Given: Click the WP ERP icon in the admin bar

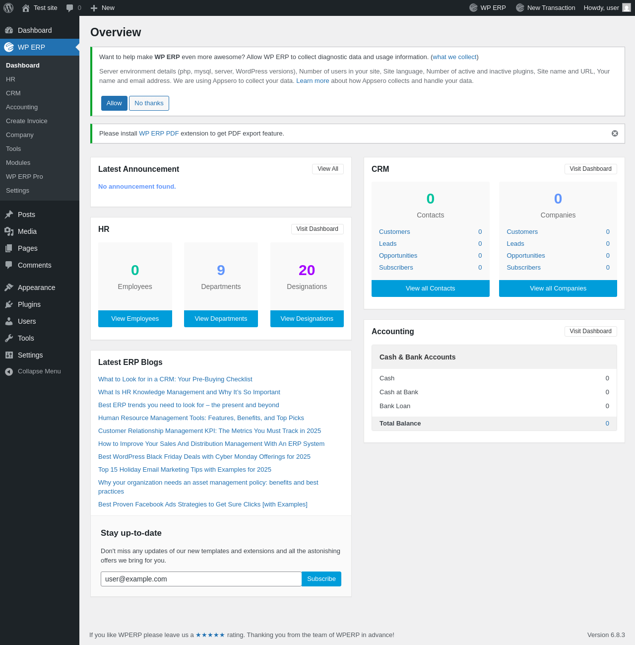Looking at the screenshot, I should click(474, 8).
